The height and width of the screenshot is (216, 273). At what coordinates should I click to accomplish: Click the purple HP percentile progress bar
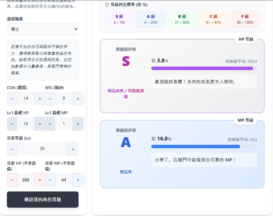pos(204,68)
